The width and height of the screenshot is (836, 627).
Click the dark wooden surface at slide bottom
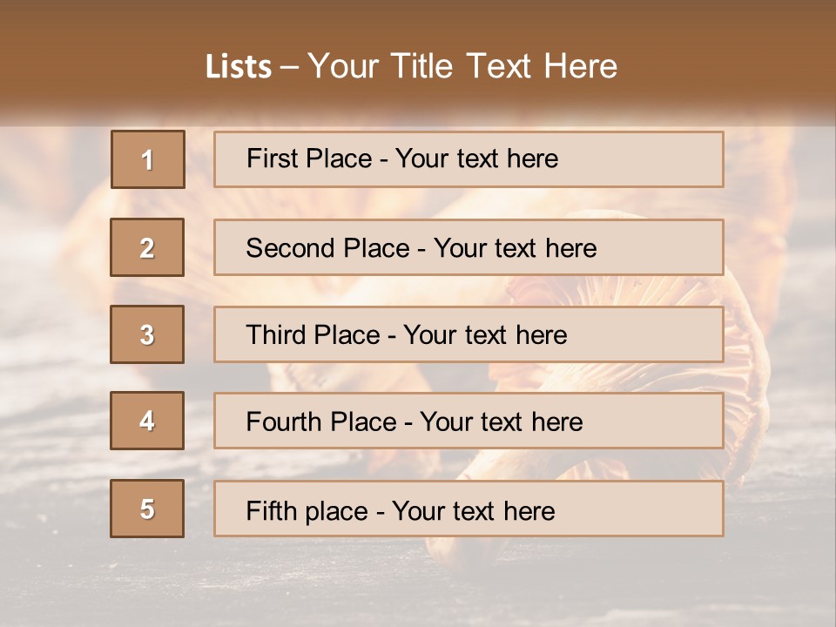click(x=418, y=592)
